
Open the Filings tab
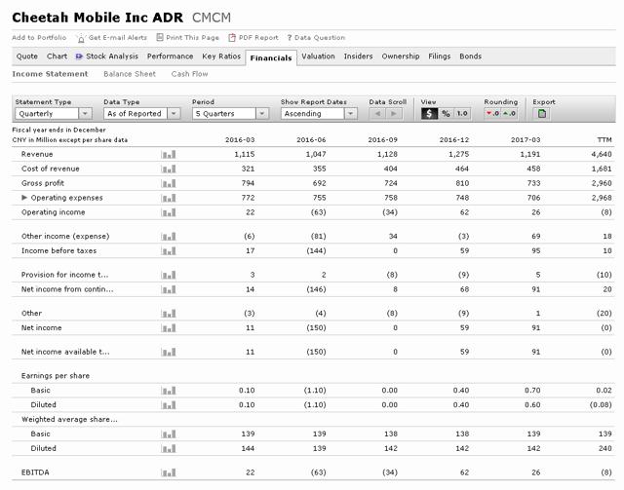tap(440, 57)
